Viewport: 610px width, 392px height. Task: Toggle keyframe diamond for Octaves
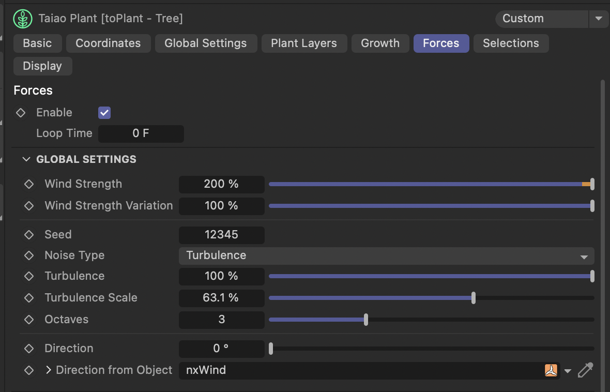click(x=29, y=320)
